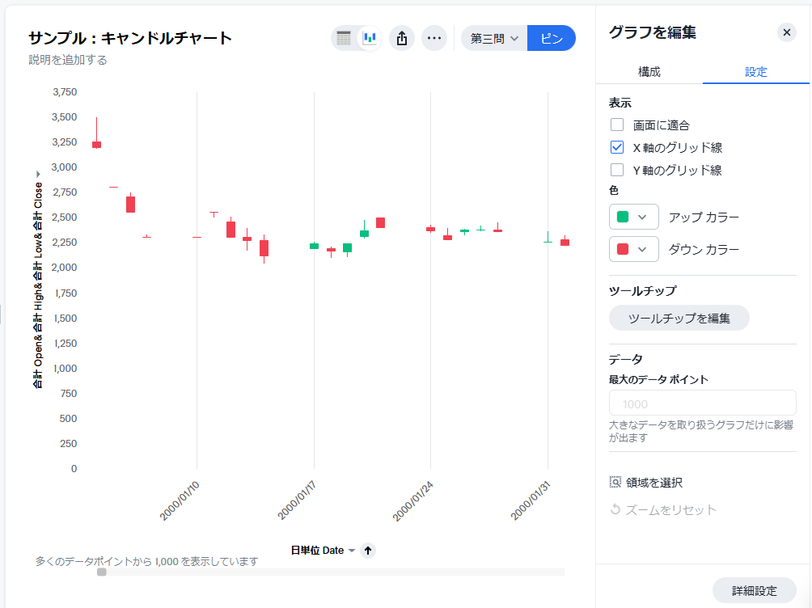Click the ズームをリセット reset icon
812x608 pixels.
[615, 510]
